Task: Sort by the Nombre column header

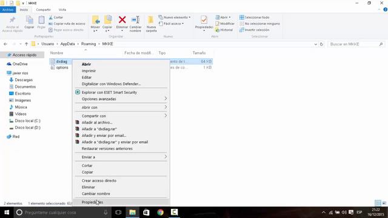Action: click(x=56, y=53)
